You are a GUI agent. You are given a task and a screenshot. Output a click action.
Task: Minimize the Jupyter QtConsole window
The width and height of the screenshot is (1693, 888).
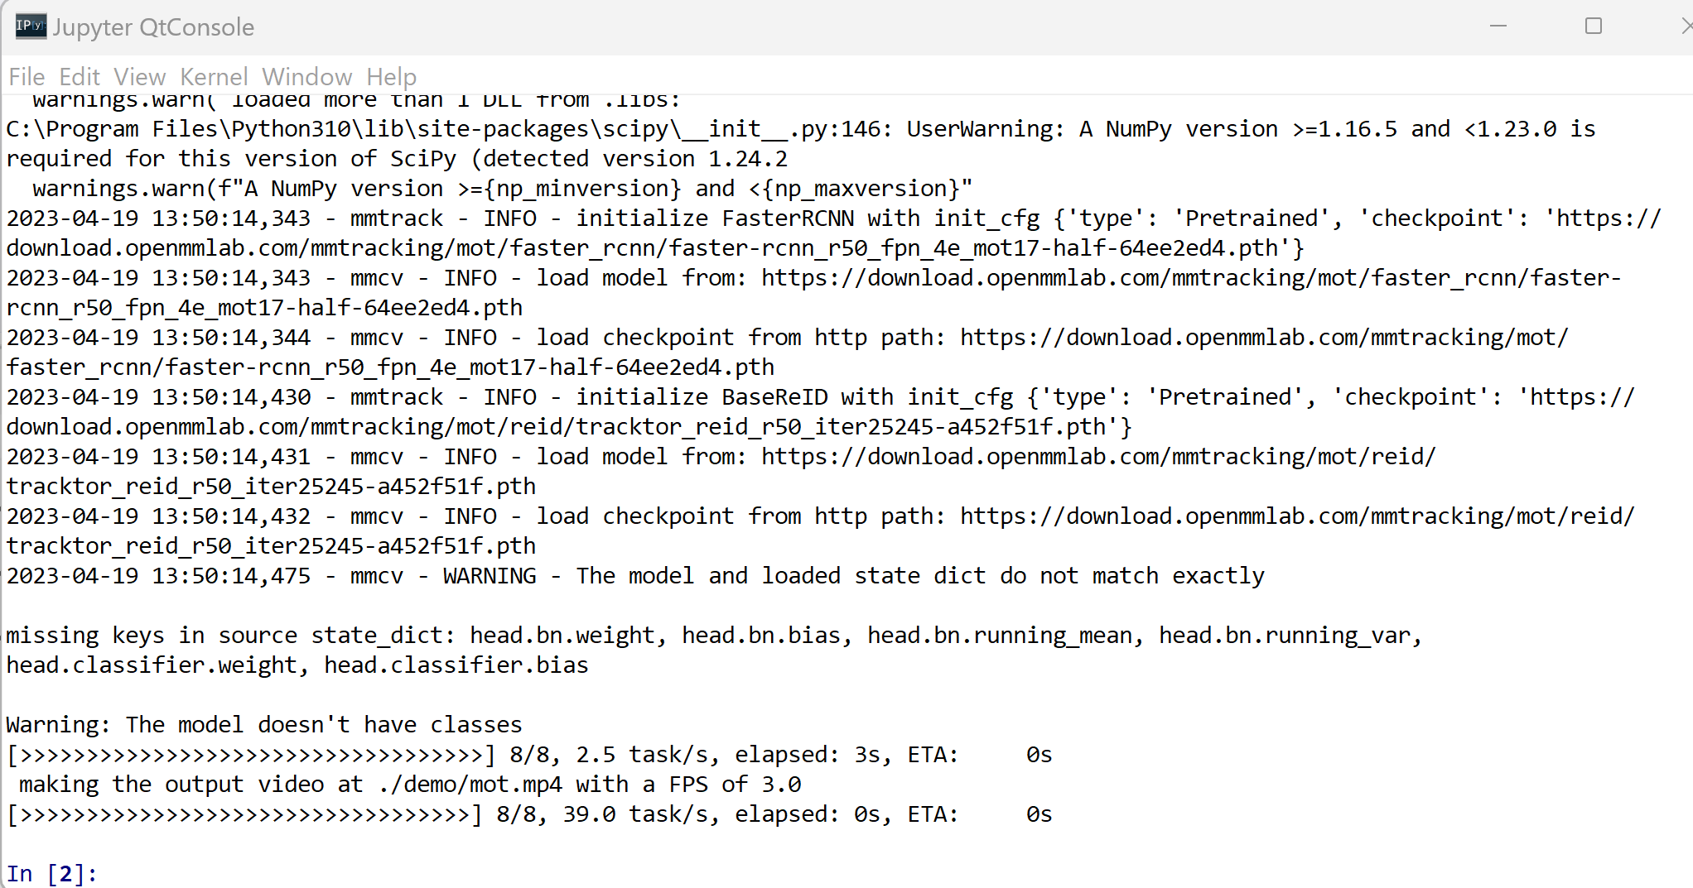point(1498,26)
